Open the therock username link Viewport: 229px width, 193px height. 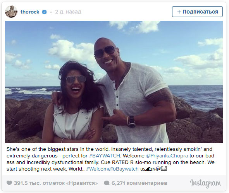tap(30, 12)
